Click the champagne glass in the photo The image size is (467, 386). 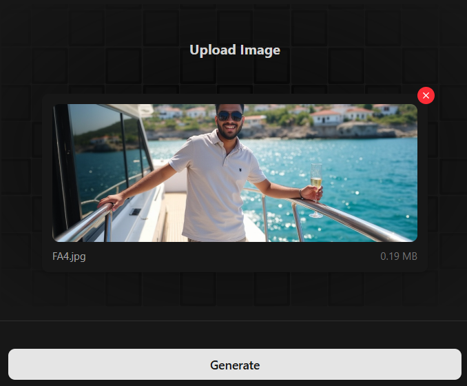(316, 186)
